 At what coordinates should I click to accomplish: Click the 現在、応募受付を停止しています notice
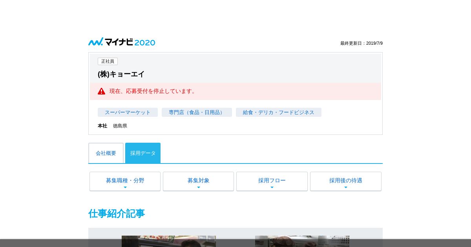[x=152, y=91]
